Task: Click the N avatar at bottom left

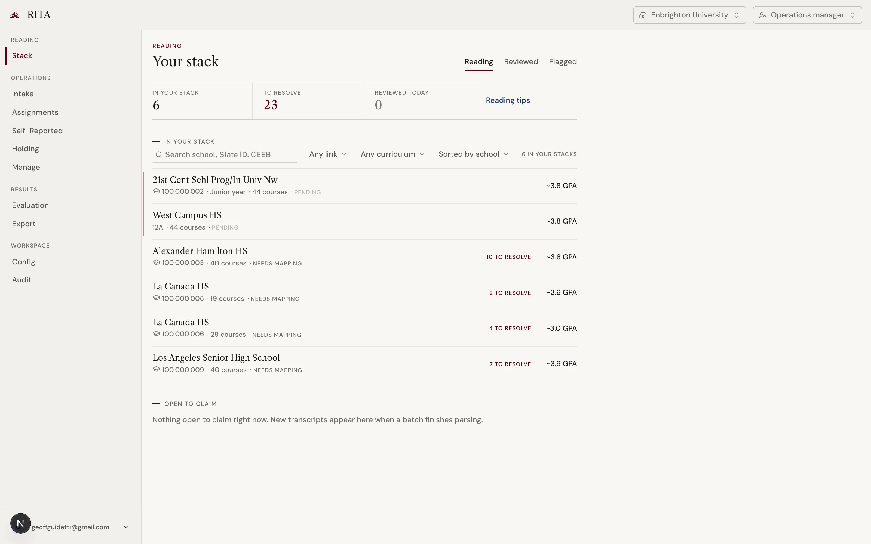Action: pyautogui.click(x=20, y=524)
